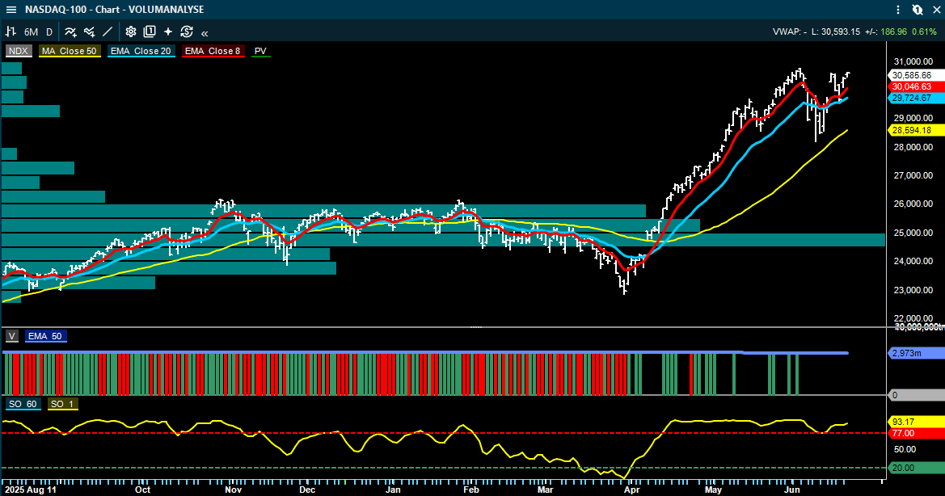This screenshot has height=496, width=945.
Task: Click the green 186.96 change value
Action: point(894,32)
